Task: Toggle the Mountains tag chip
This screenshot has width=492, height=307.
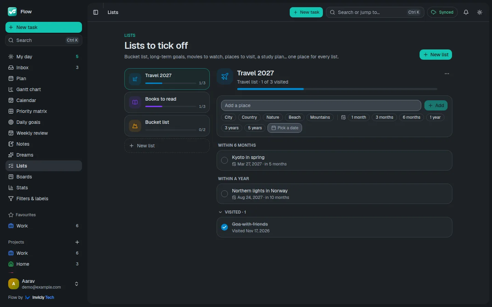Action: tap(320, 117)
